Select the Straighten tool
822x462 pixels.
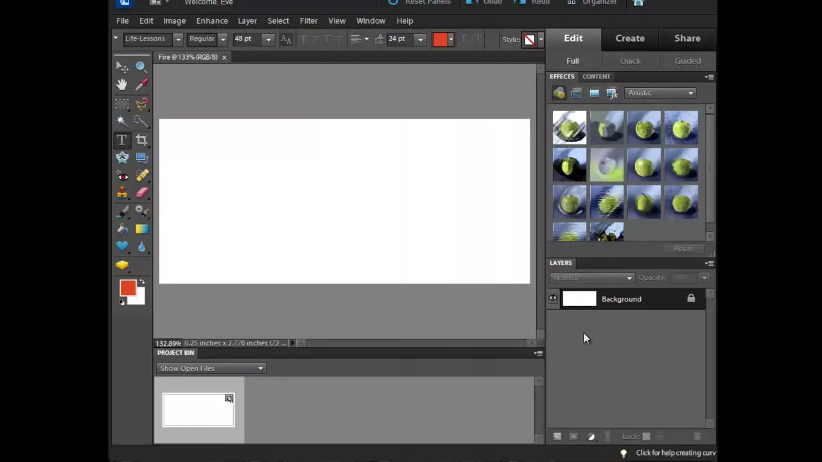coord(141,157)
